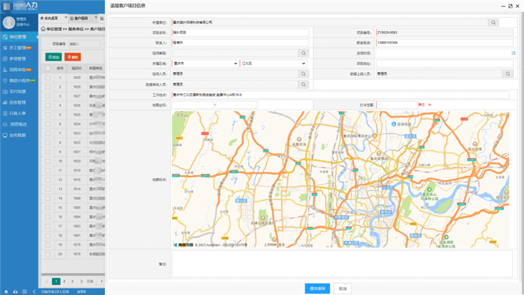Click the home icon in bottom bar

(x=6, y=292)
